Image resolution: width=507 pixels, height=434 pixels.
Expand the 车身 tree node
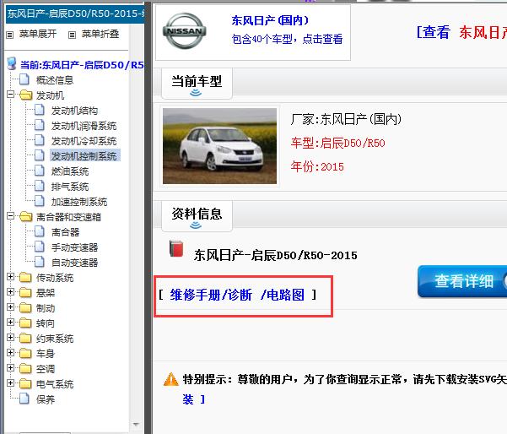pyautogui.click(x=10, y=353)
